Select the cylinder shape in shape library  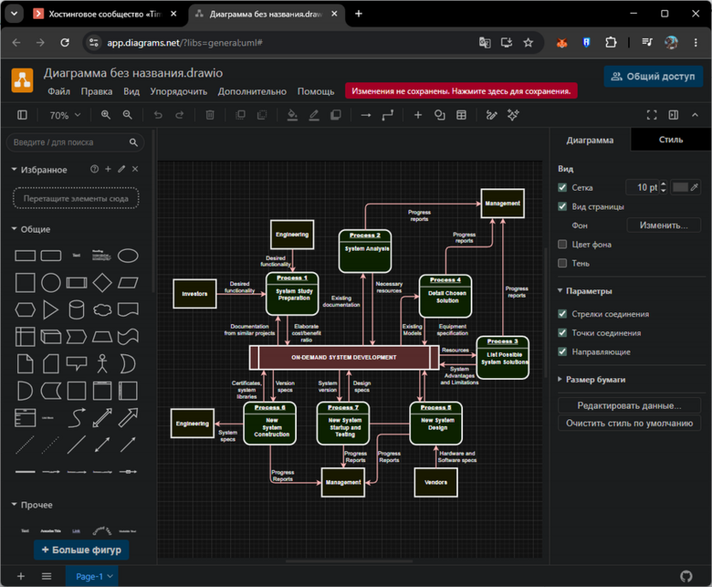point(76,310)
